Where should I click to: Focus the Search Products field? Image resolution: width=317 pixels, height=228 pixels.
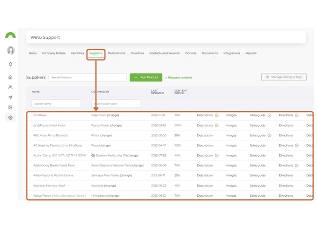pos(88,78)
